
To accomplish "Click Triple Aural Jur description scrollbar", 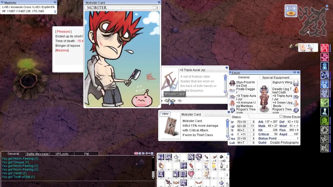I will [225, 84].
